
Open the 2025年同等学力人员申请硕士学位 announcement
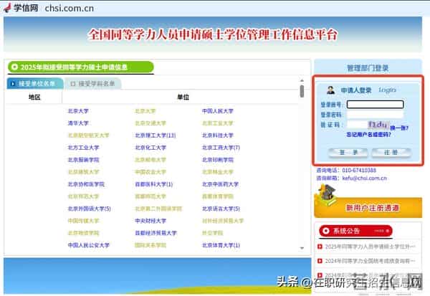[370, 247]
